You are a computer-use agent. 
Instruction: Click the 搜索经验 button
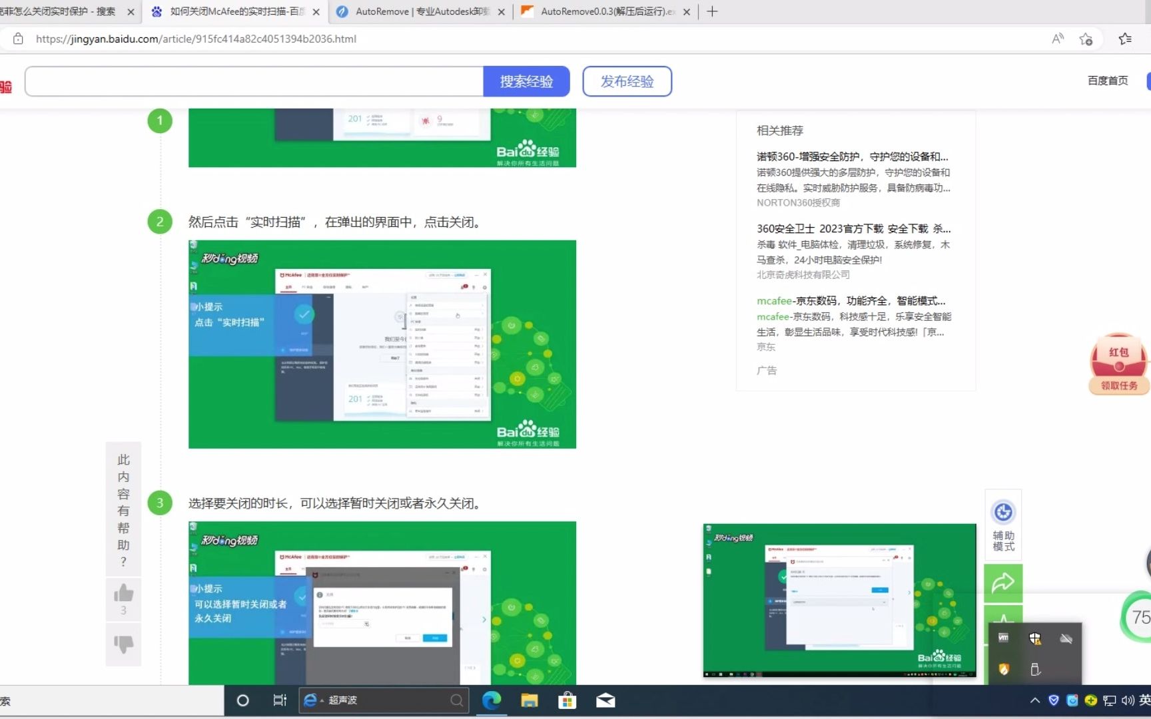(526, 81)
